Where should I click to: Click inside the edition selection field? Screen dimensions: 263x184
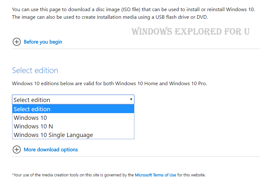click(64, 99)
